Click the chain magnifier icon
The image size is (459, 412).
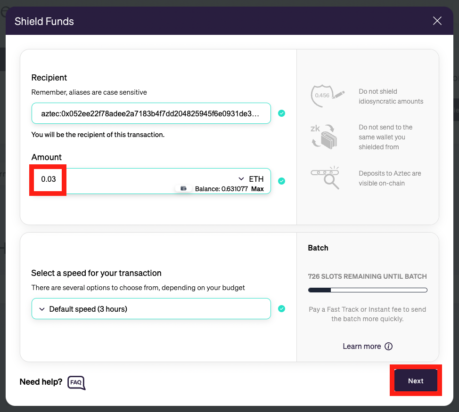325,178
